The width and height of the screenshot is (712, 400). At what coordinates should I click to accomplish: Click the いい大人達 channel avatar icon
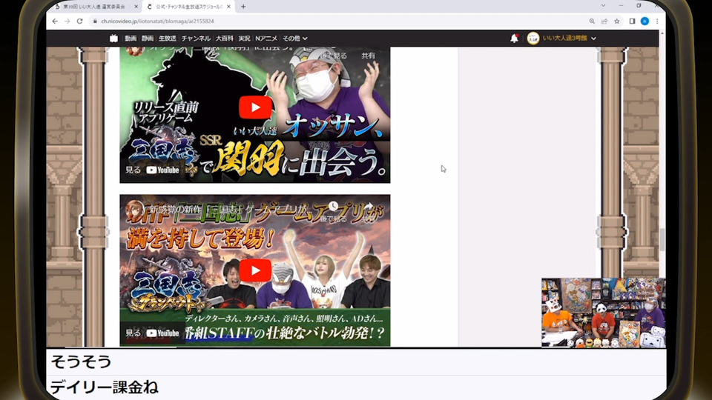click(x=533, y=39)
